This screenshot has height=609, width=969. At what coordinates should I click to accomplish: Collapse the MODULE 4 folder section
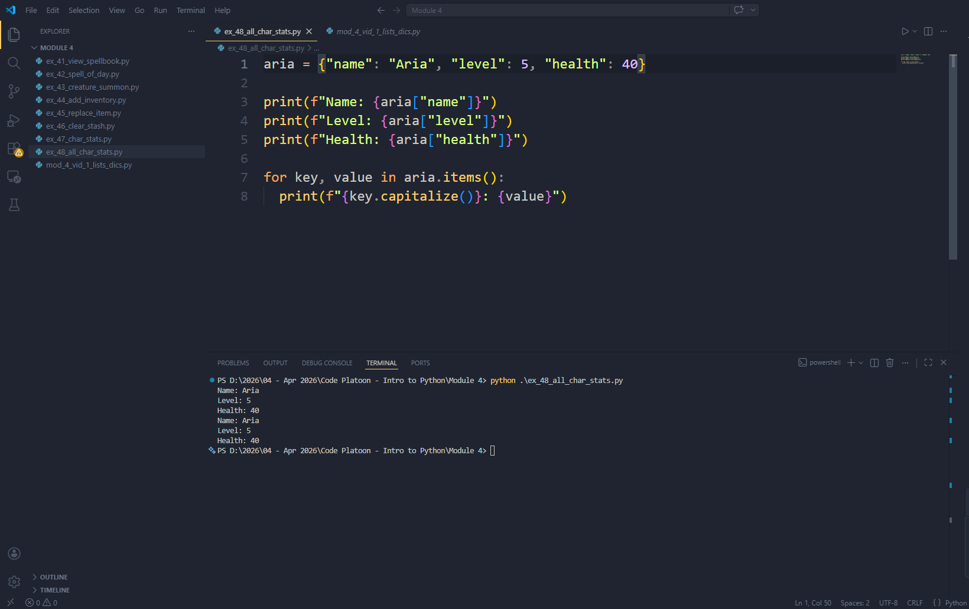click(x=57, y=48)
